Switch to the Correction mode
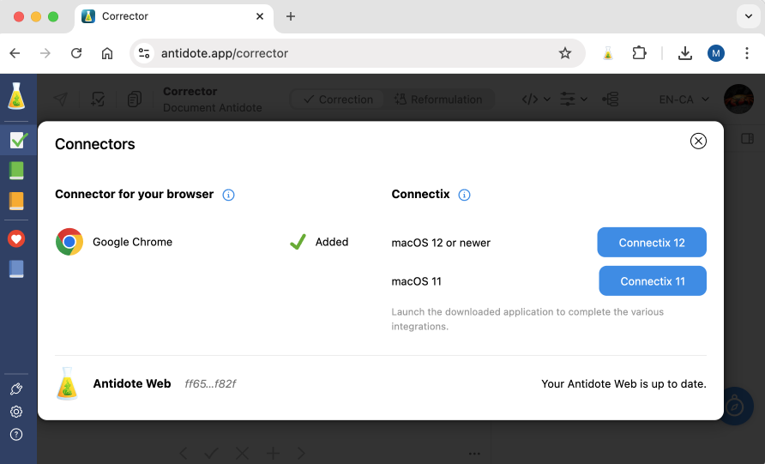The image size is (765, 464). pos(338,99)
